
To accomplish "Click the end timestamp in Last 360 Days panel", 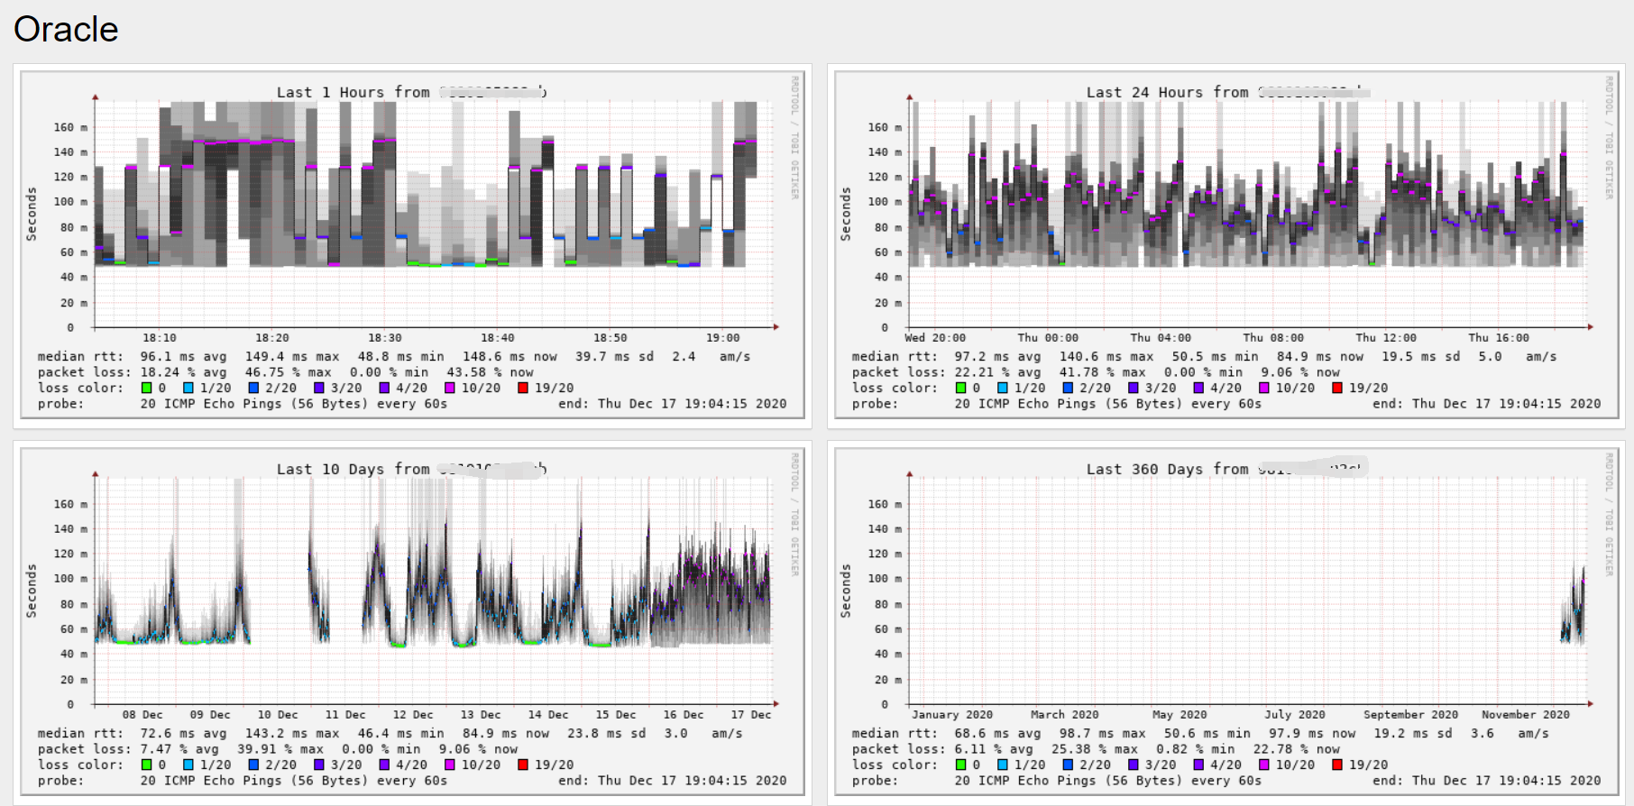I will 1487,781.
